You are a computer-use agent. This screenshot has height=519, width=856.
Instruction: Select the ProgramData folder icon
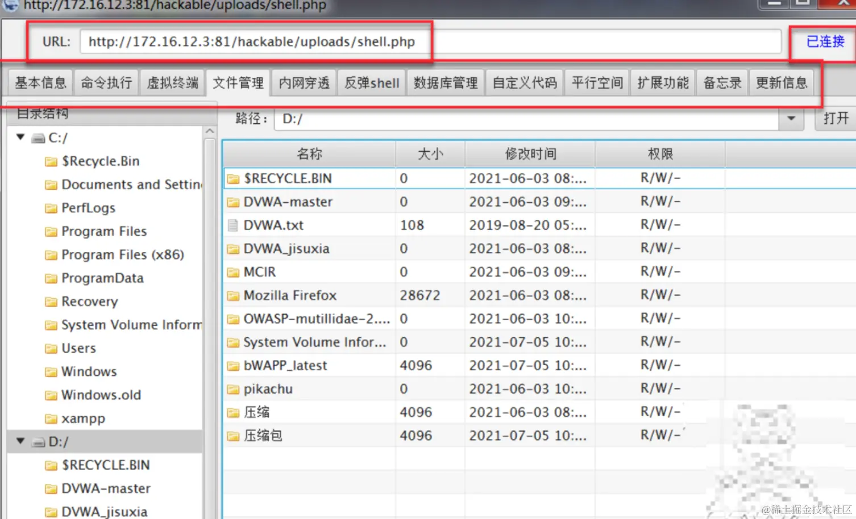click(51, 278)
